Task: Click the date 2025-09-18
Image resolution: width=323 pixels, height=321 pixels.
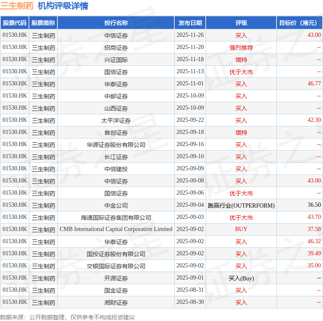Action: (190, 132)
